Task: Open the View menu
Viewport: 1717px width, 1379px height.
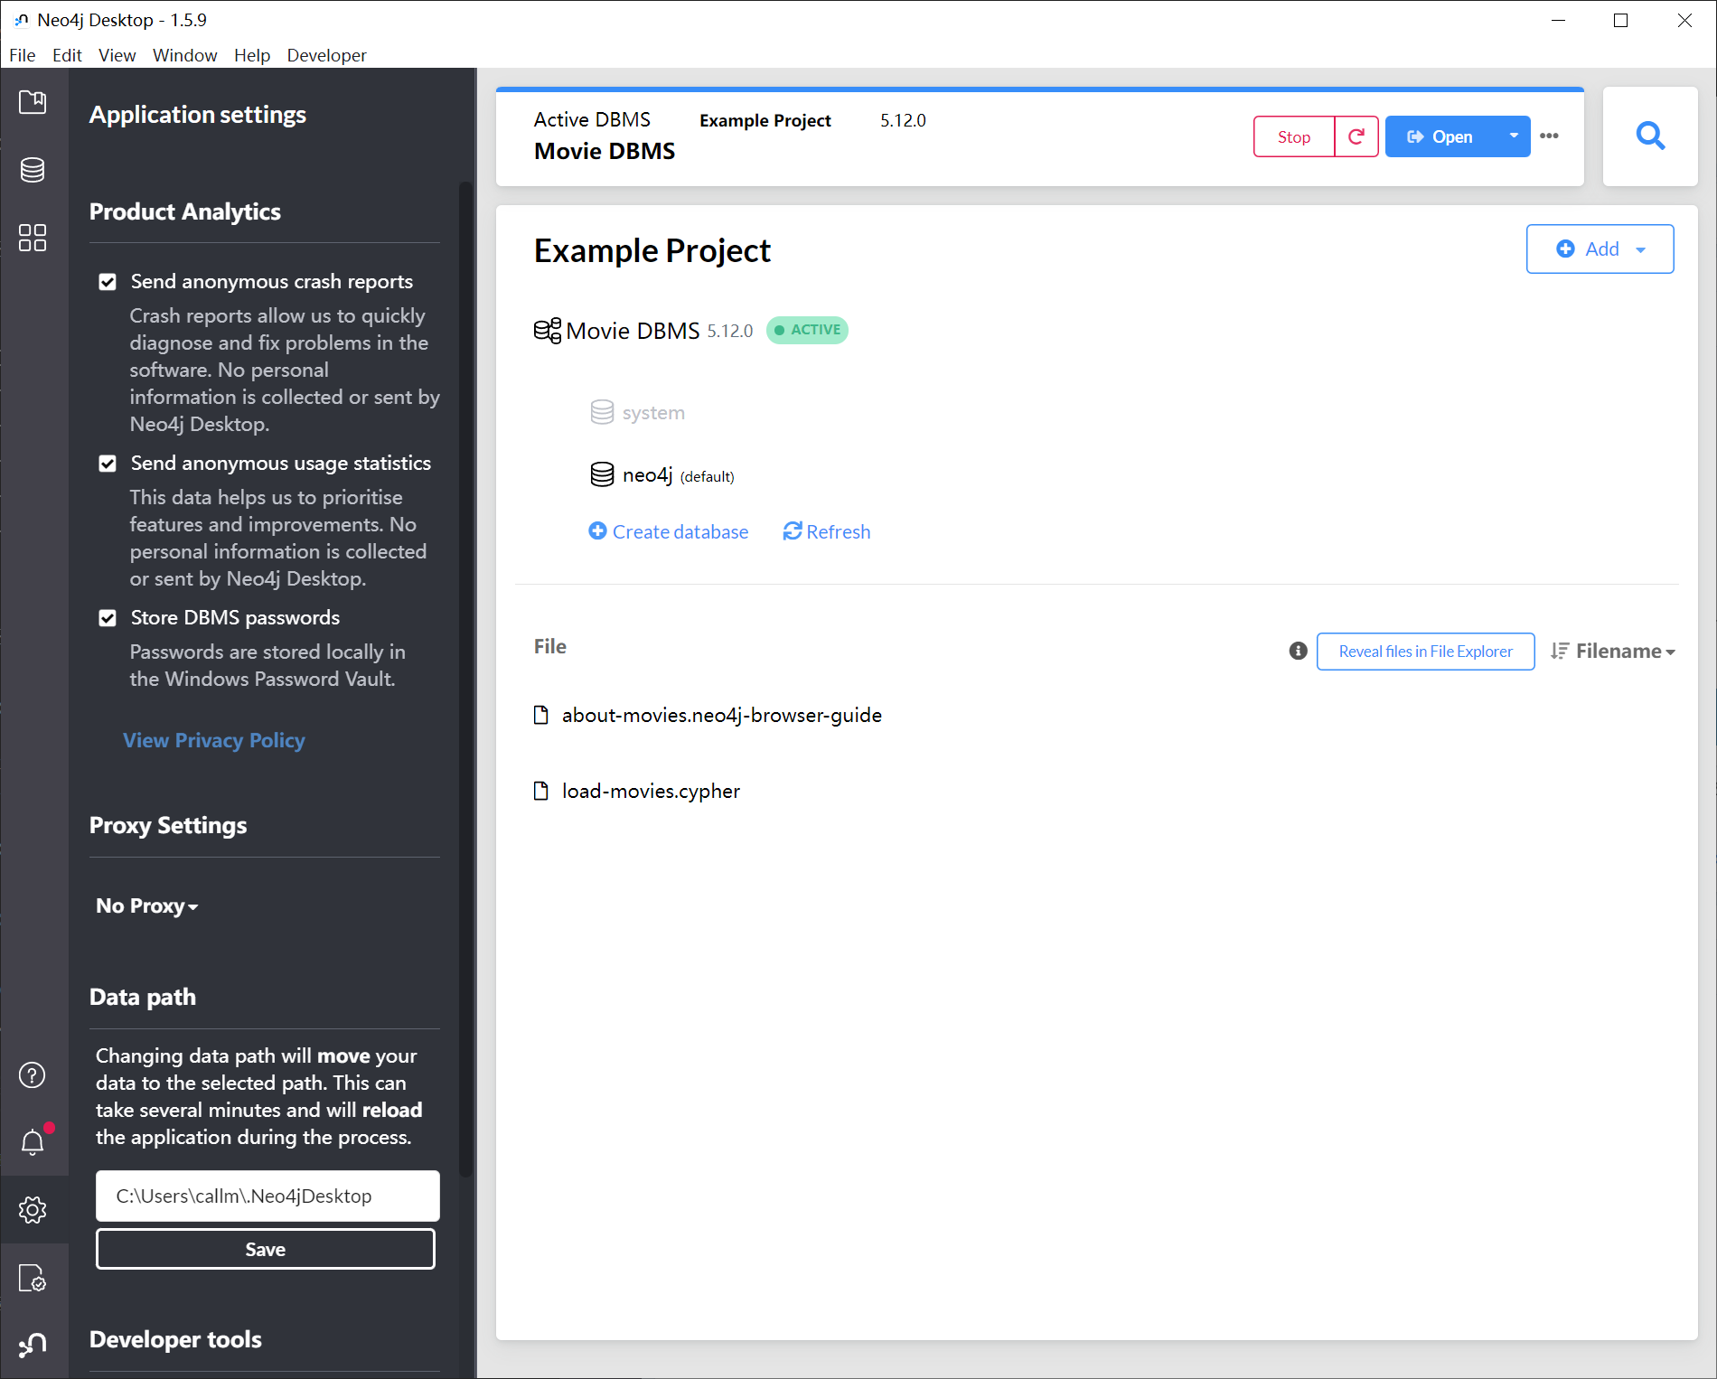Action: click(117, 55)
